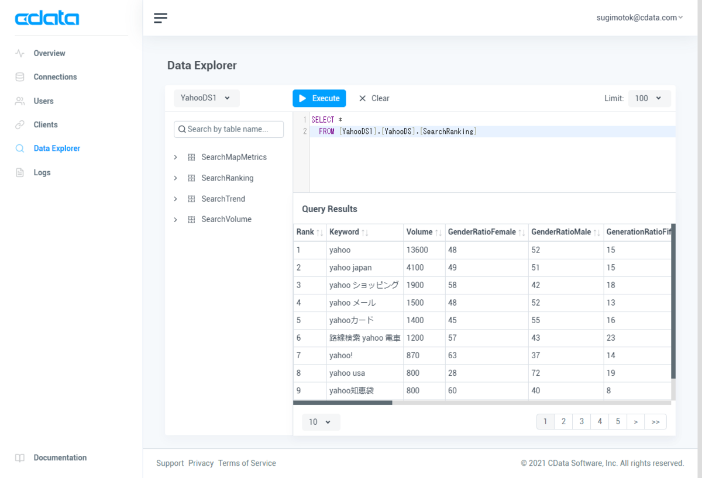
Task: Click the 'yahoo japan' keyword cell
Action: [x=365, y=268]
